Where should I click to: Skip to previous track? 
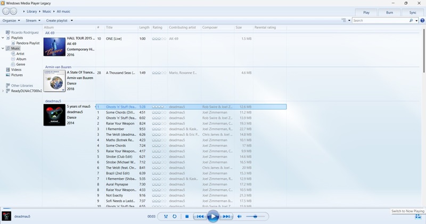200,217
